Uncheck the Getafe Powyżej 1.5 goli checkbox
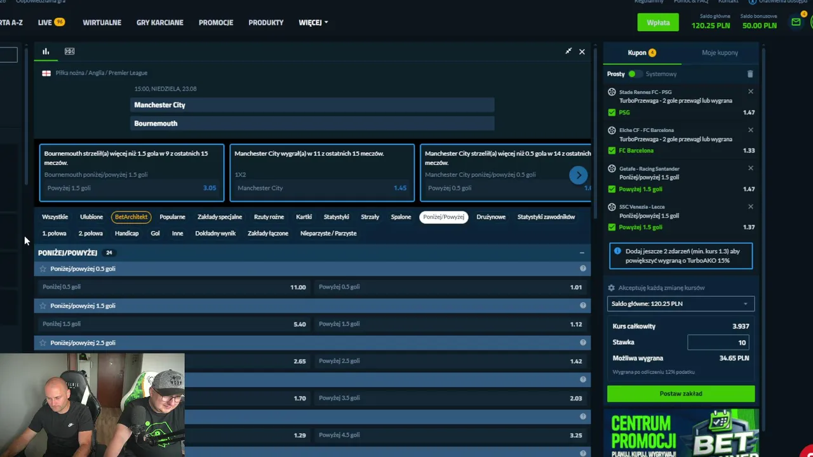Image resolution: width=813 pixels, height=457 pixels. click(612, 189)
